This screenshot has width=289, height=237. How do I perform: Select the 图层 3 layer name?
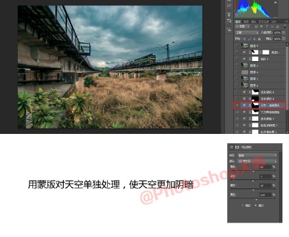(x=254, y=79)
